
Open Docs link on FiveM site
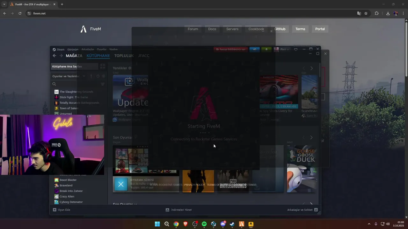(x=212, y=29)
